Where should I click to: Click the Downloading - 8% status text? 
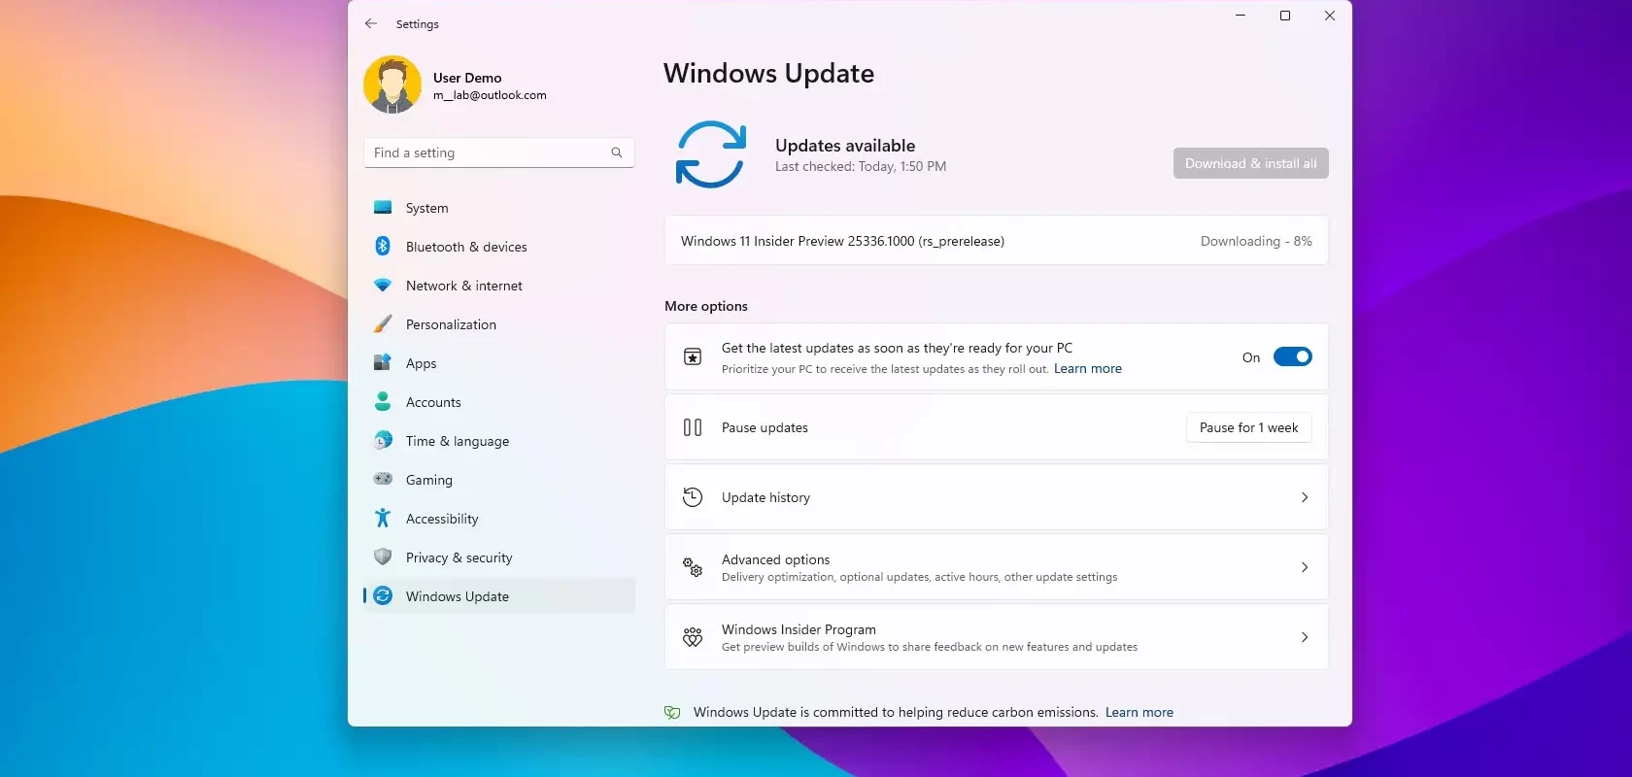[x=1256, y=241]
